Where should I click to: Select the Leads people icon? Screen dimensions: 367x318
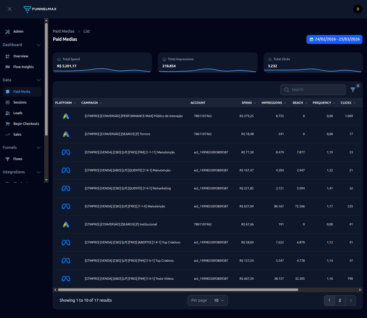8,113
